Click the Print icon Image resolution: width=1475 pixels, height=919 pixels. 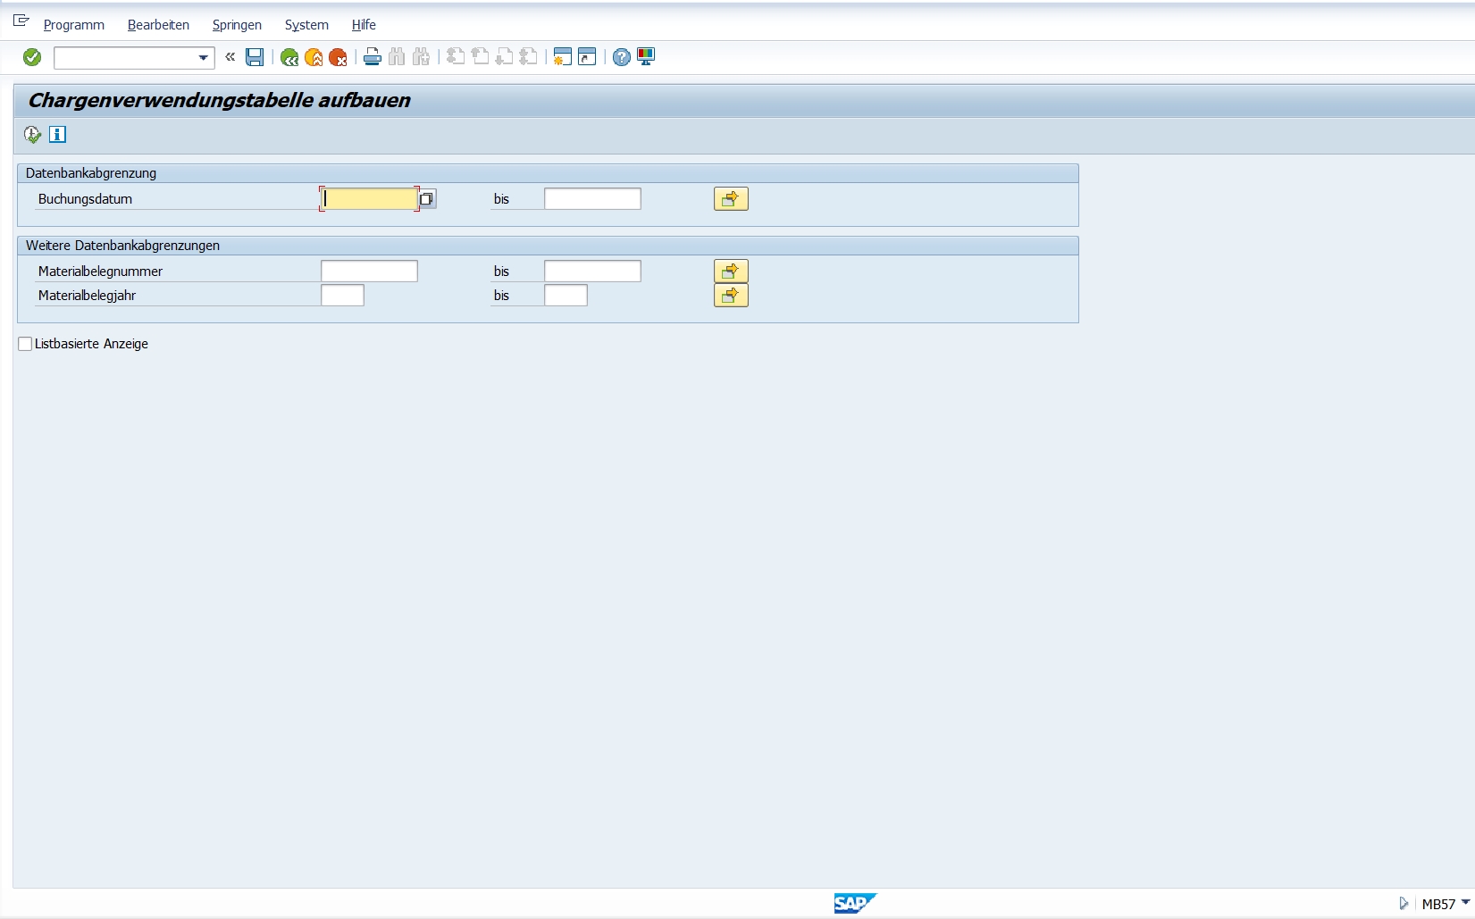pos(373,57)
